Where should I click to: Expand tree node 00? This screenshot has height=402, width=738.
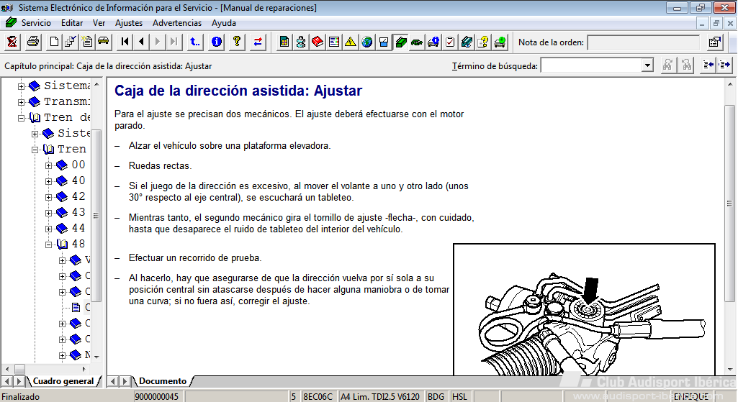tap(48, 165)
